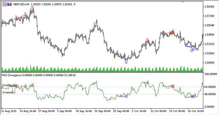Select the RSI Divergence indicator label
The height and width of the screenshot is (115, 219).
tap(12, 75)
